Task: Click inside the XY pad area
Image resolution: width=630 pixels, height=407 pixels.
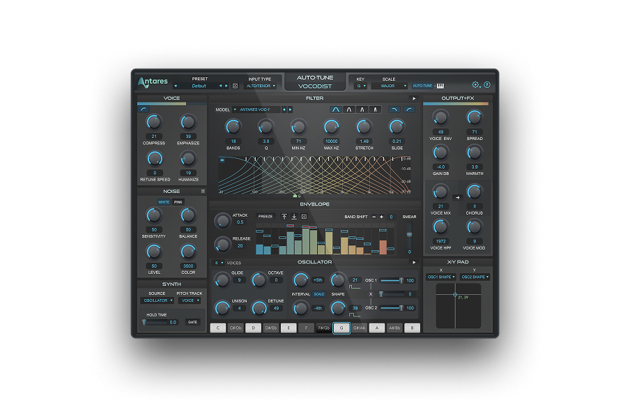Action: [459, 306]
